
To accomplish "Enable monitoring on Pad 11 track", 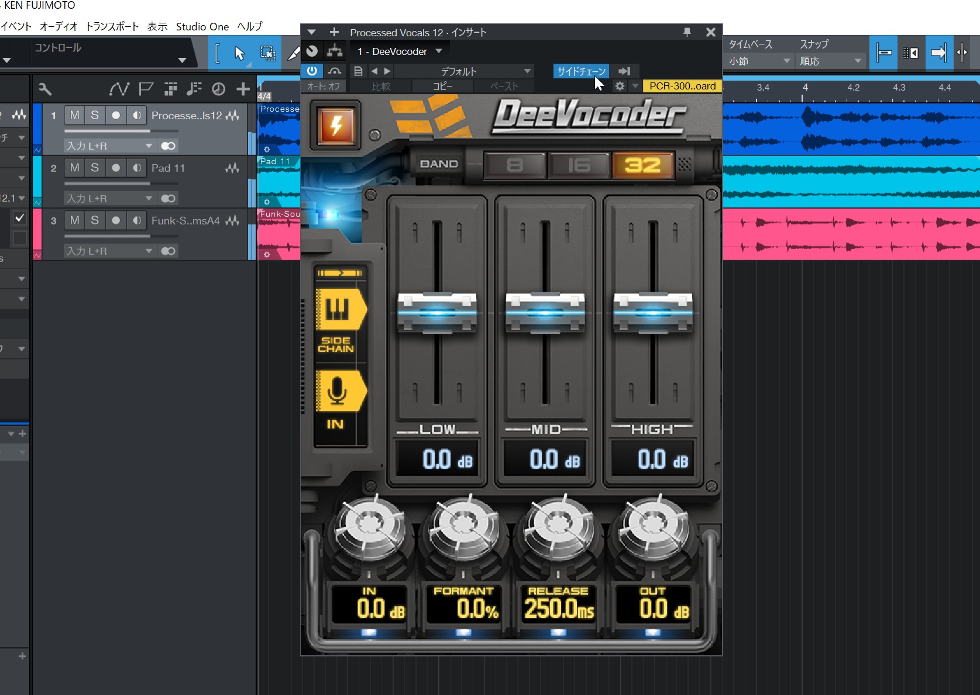I will (136, 168).
